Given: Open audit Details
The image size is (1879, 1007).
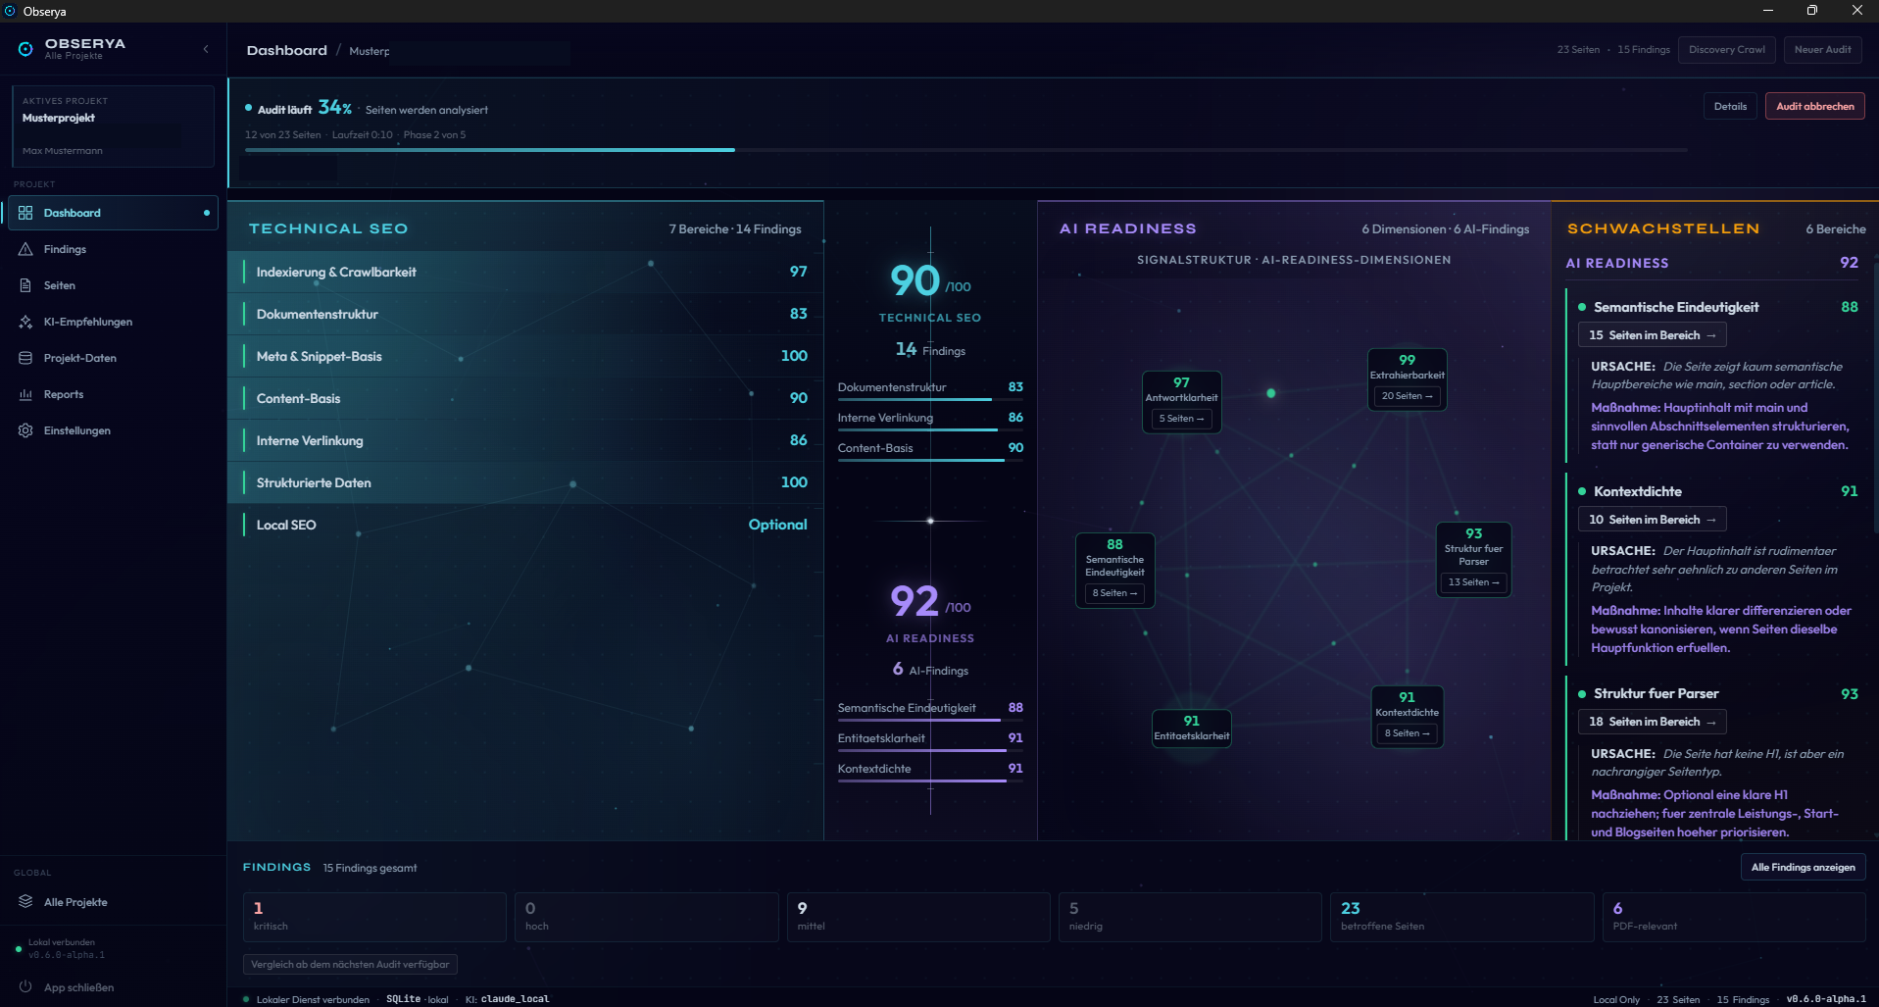Looking at the screenshot, I should tap(1730, 106).
